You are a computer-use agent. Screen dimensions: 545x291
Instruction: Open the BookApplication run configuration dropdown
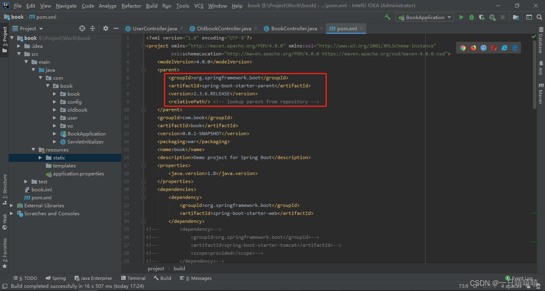point(425,17)
